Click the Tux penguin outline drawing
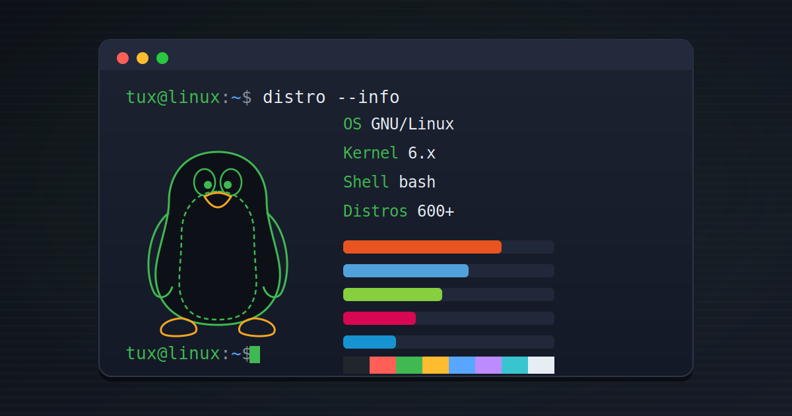The height and width of the screenshot is (416, 792). pyautogui.click(x=218, y=244)
